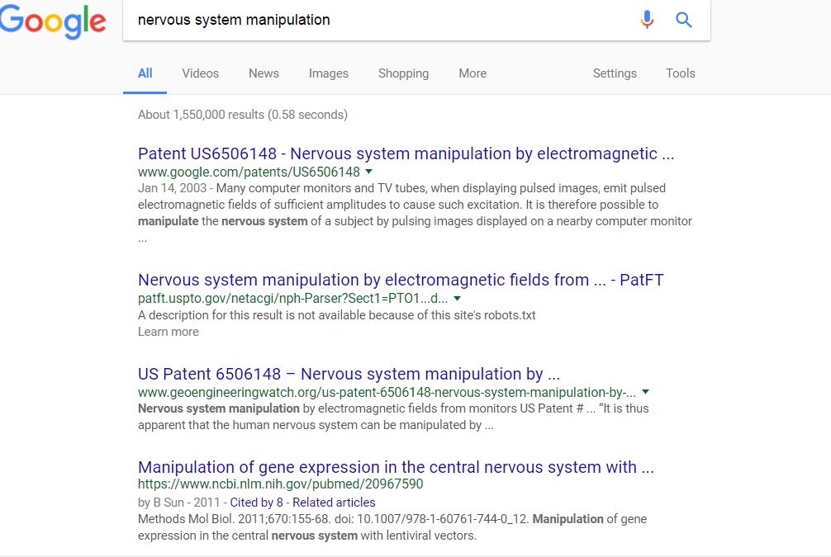The height and width of the screenshot is (557, 831).
Task: Expand the More menu
Action: 472,73
